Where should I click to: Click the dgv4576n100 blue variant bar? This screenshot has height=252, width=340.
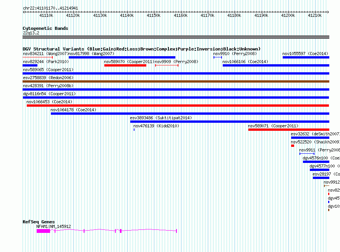(316, 162)
